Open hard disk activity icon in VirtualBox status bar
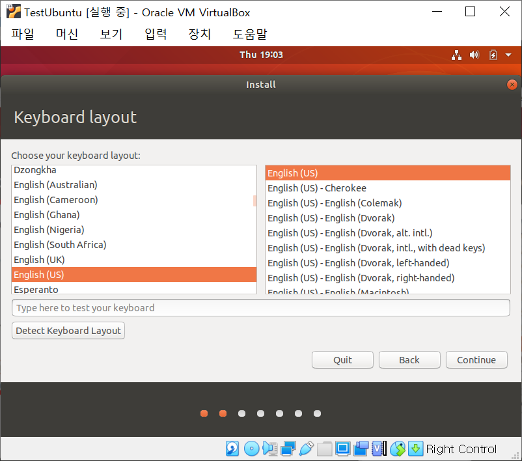Screen dimensions: 522x461 232,449
